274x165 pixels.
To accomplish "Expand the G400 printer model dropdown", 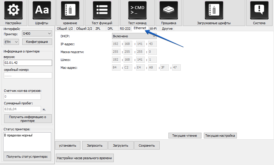I will 37,34.
